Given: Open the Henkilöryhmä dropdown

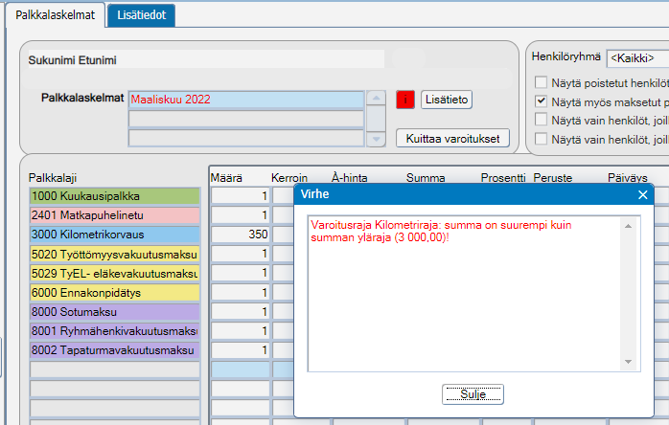Looking at the screenshot, I should pyautogui.click(x=638, y=58).
